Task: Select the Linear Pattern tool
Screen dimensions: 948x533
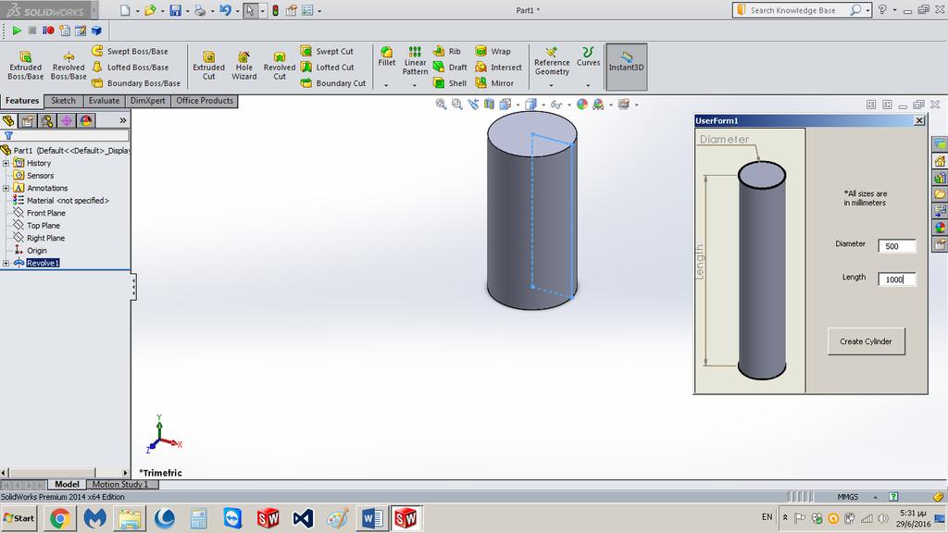Action: click(x=415, y=60)
